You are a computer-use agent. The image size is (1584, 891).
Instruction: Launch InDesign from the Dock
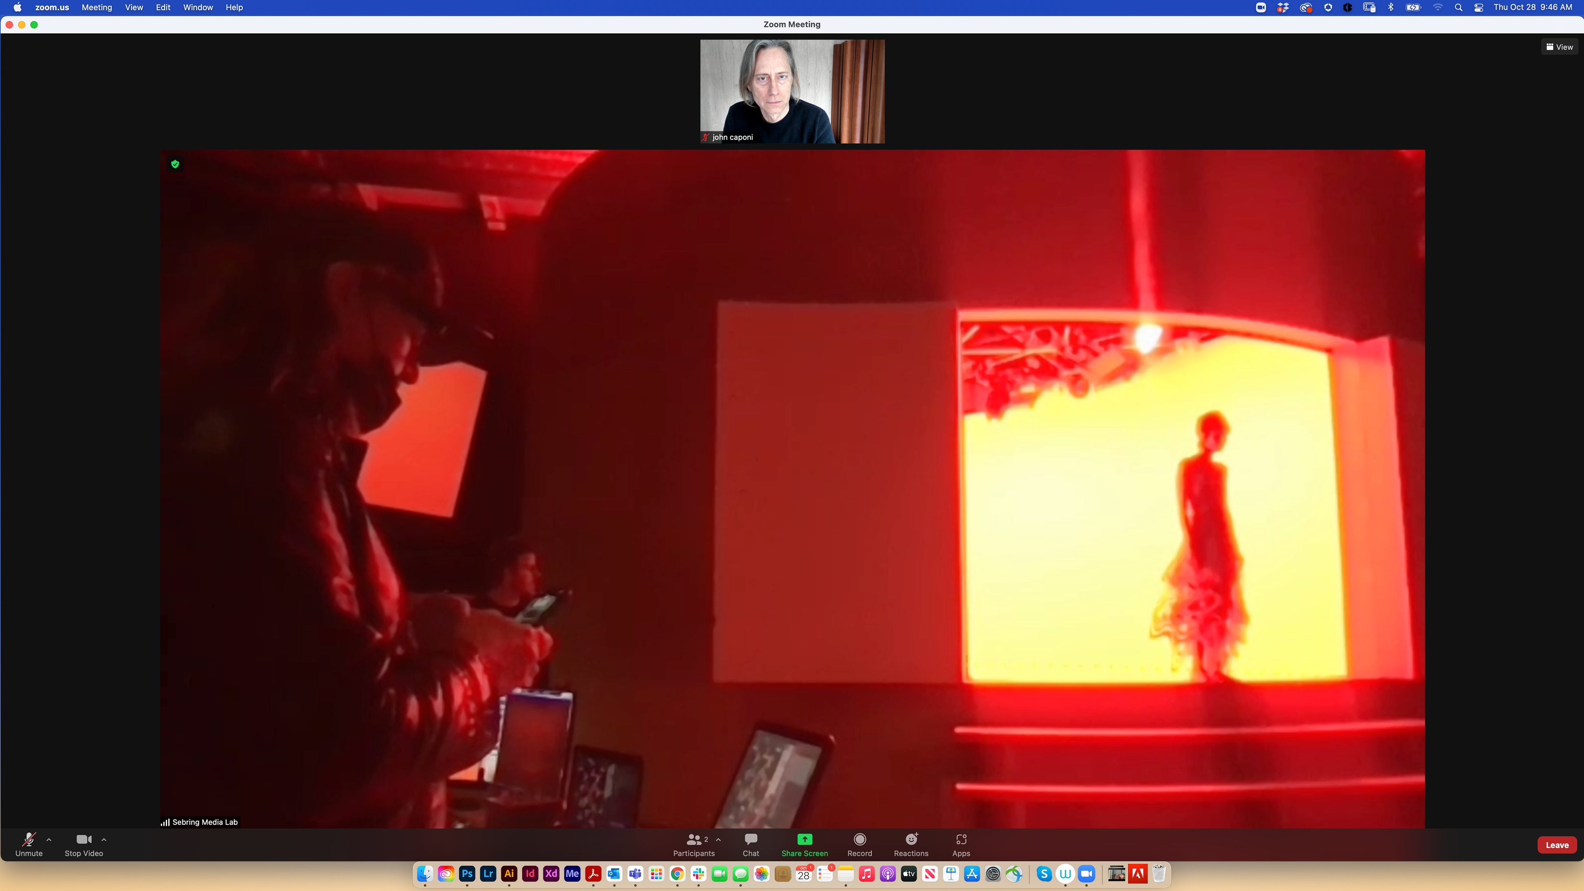point(530,873)
